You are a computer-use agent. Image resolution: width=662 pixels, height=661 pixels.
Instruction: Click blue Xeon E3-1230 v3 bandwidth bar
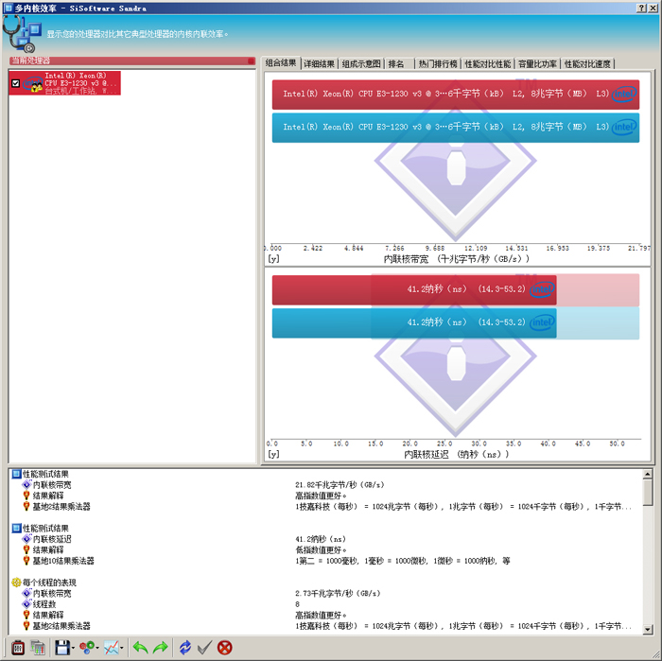(x=456, y=128)
